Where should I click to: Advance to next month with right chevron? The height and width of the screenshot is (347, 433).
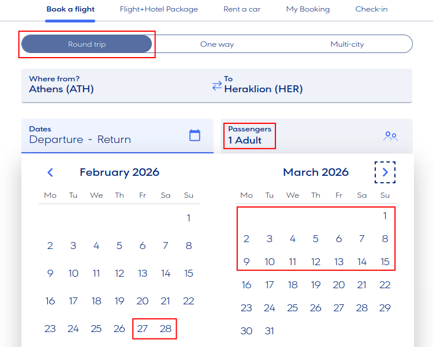pos(385,172)
